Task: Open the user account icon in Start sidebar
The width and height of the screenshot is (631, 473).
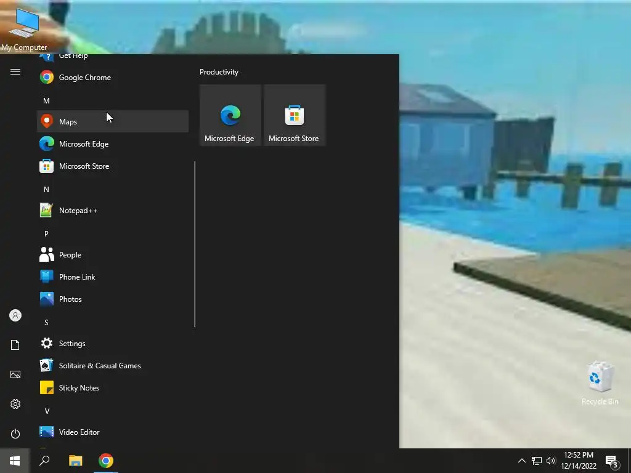Action: coord(15,315)
